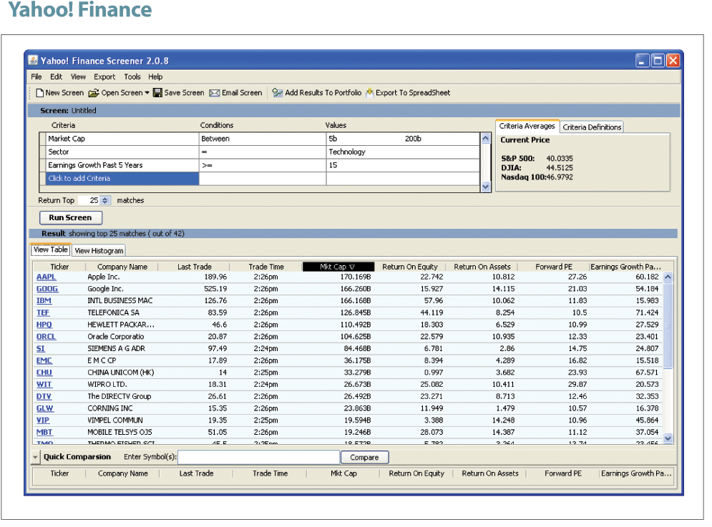Click the New Screen toolbar icon
Viewport: 712px width, 527px height.
(40, 93)
